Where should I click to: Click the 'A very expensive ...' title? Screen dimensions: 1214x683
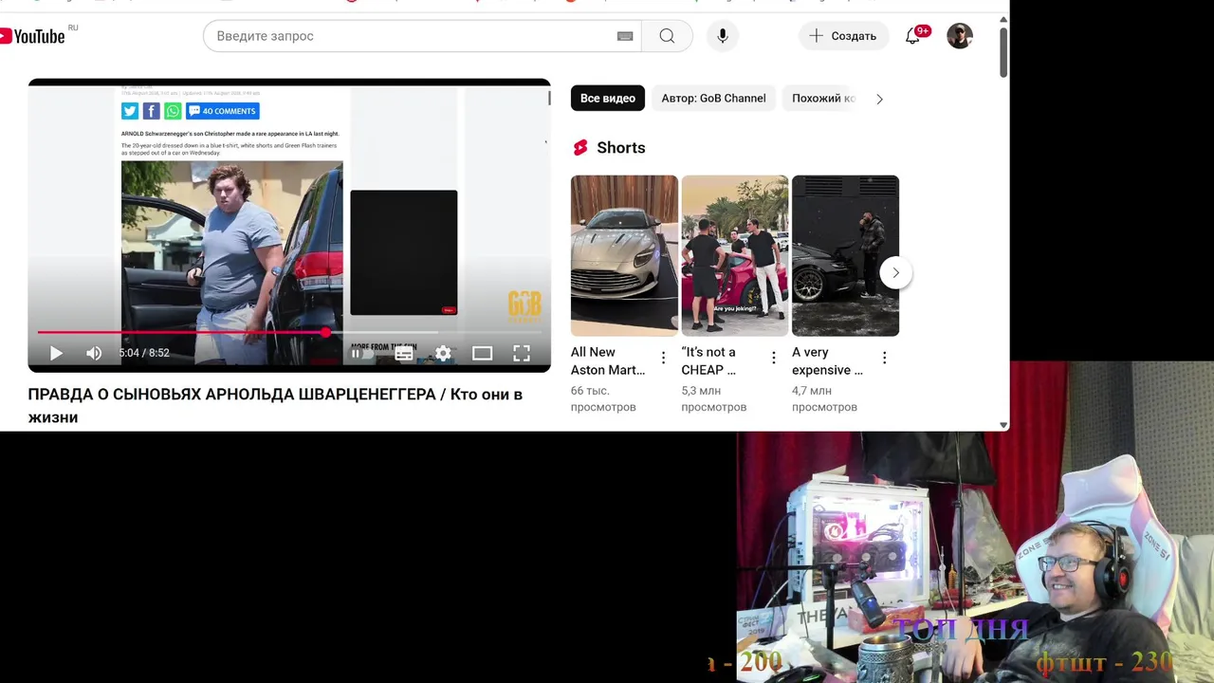pyautogui.click(x=827, y=361)
